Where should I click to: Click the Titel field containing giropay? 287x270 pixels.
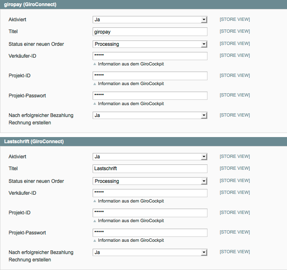coord(150,32)
